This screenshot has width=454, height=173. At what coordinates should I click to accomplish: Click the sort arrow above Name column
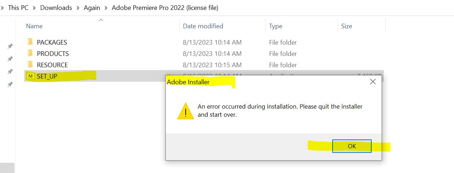[101, 20]
